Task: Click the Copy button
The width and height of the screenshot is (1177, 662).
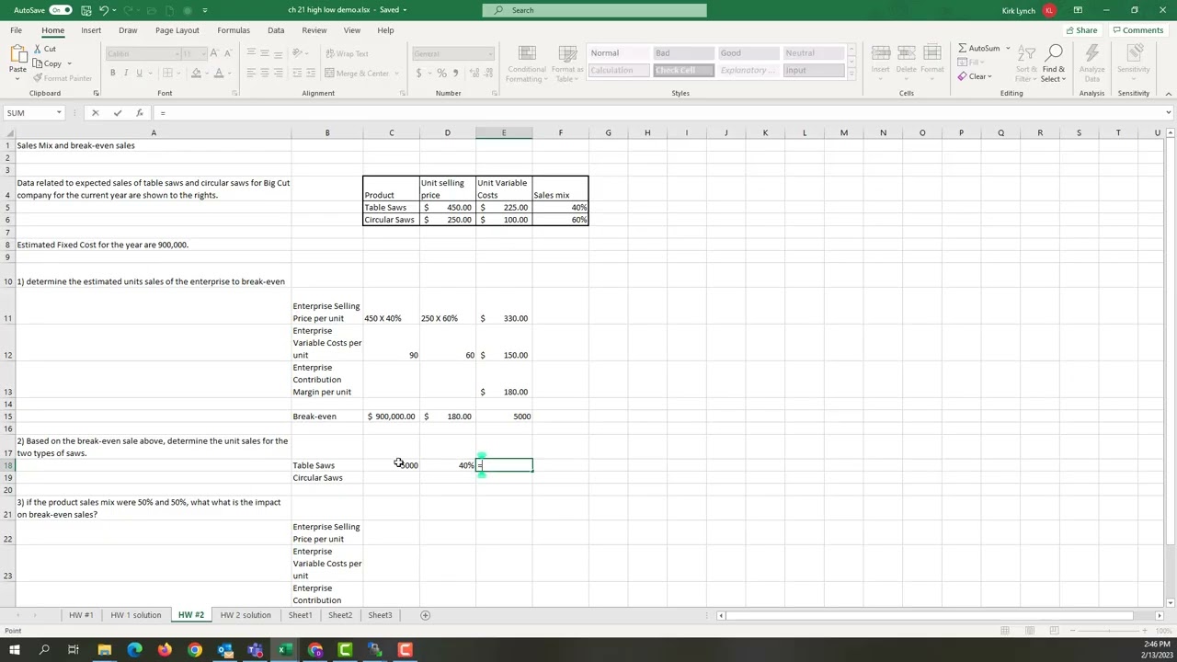Action: (x=48, y=63)
